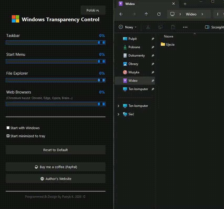Click the Reset to Default button
224x209 pixels.
55,150
